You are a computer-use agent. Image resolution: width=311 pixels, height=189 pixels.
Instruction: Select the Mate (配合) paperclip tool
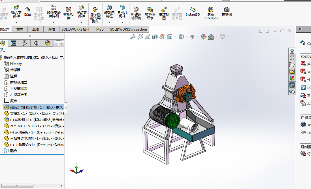[27, 12]
